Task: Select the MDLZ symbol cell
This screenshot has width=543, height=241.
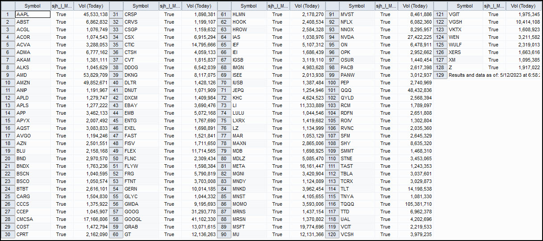Action: 249,158
